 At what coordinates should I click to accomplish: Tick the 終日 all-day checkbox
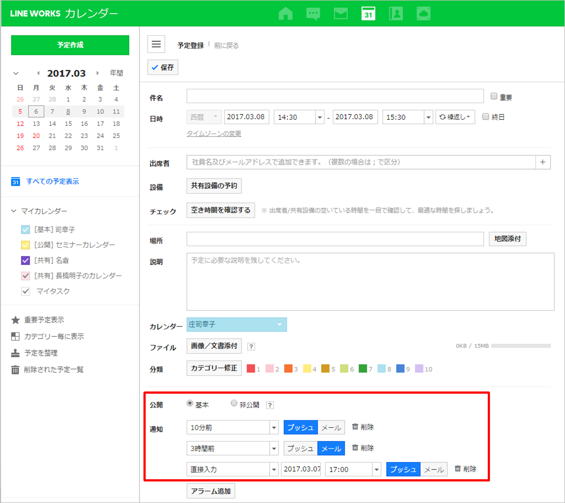click(486, 117)
